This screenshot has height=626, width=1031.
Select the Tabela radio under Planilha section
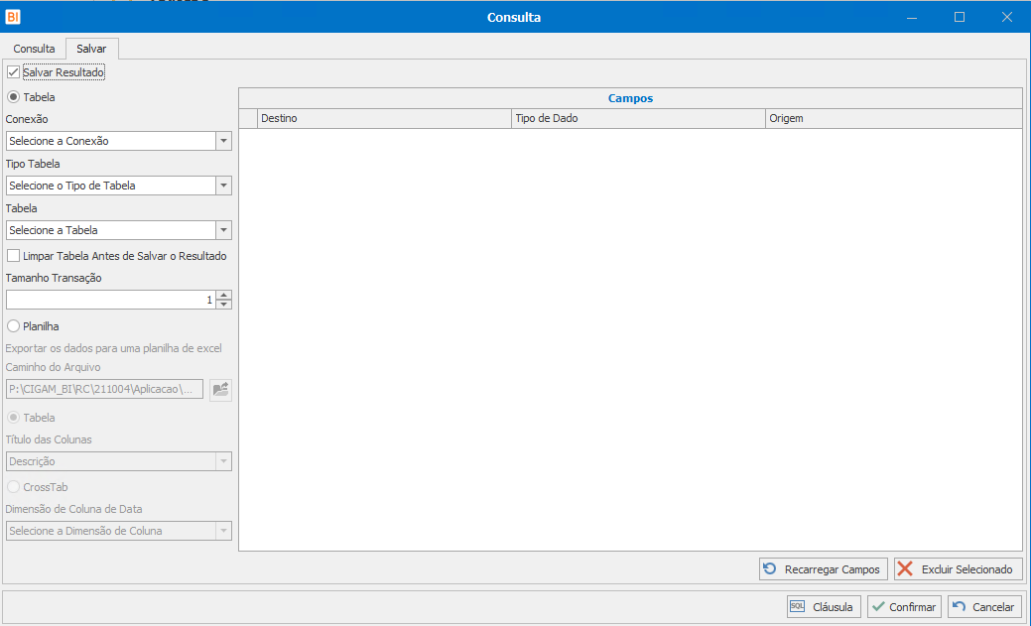tap(13, 418)
